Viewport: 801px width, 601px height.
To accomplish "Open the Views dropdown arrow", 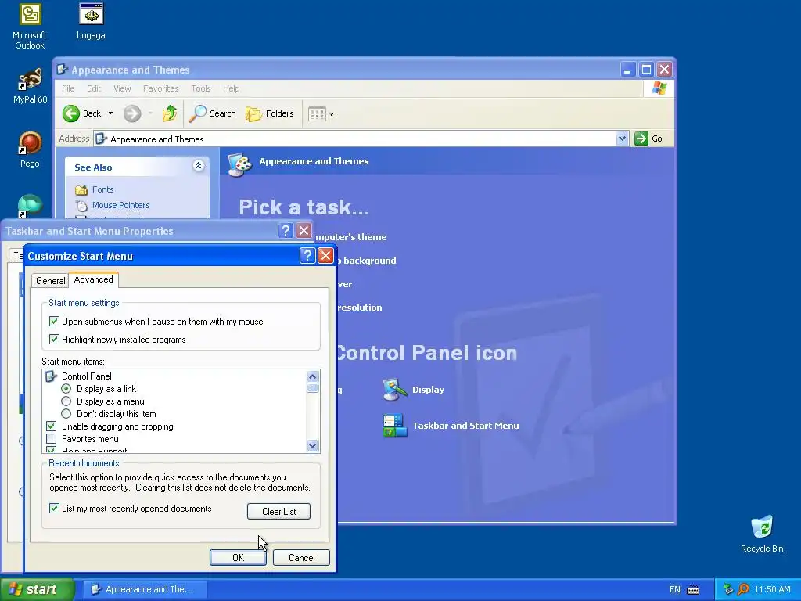I will pos(332,114).
